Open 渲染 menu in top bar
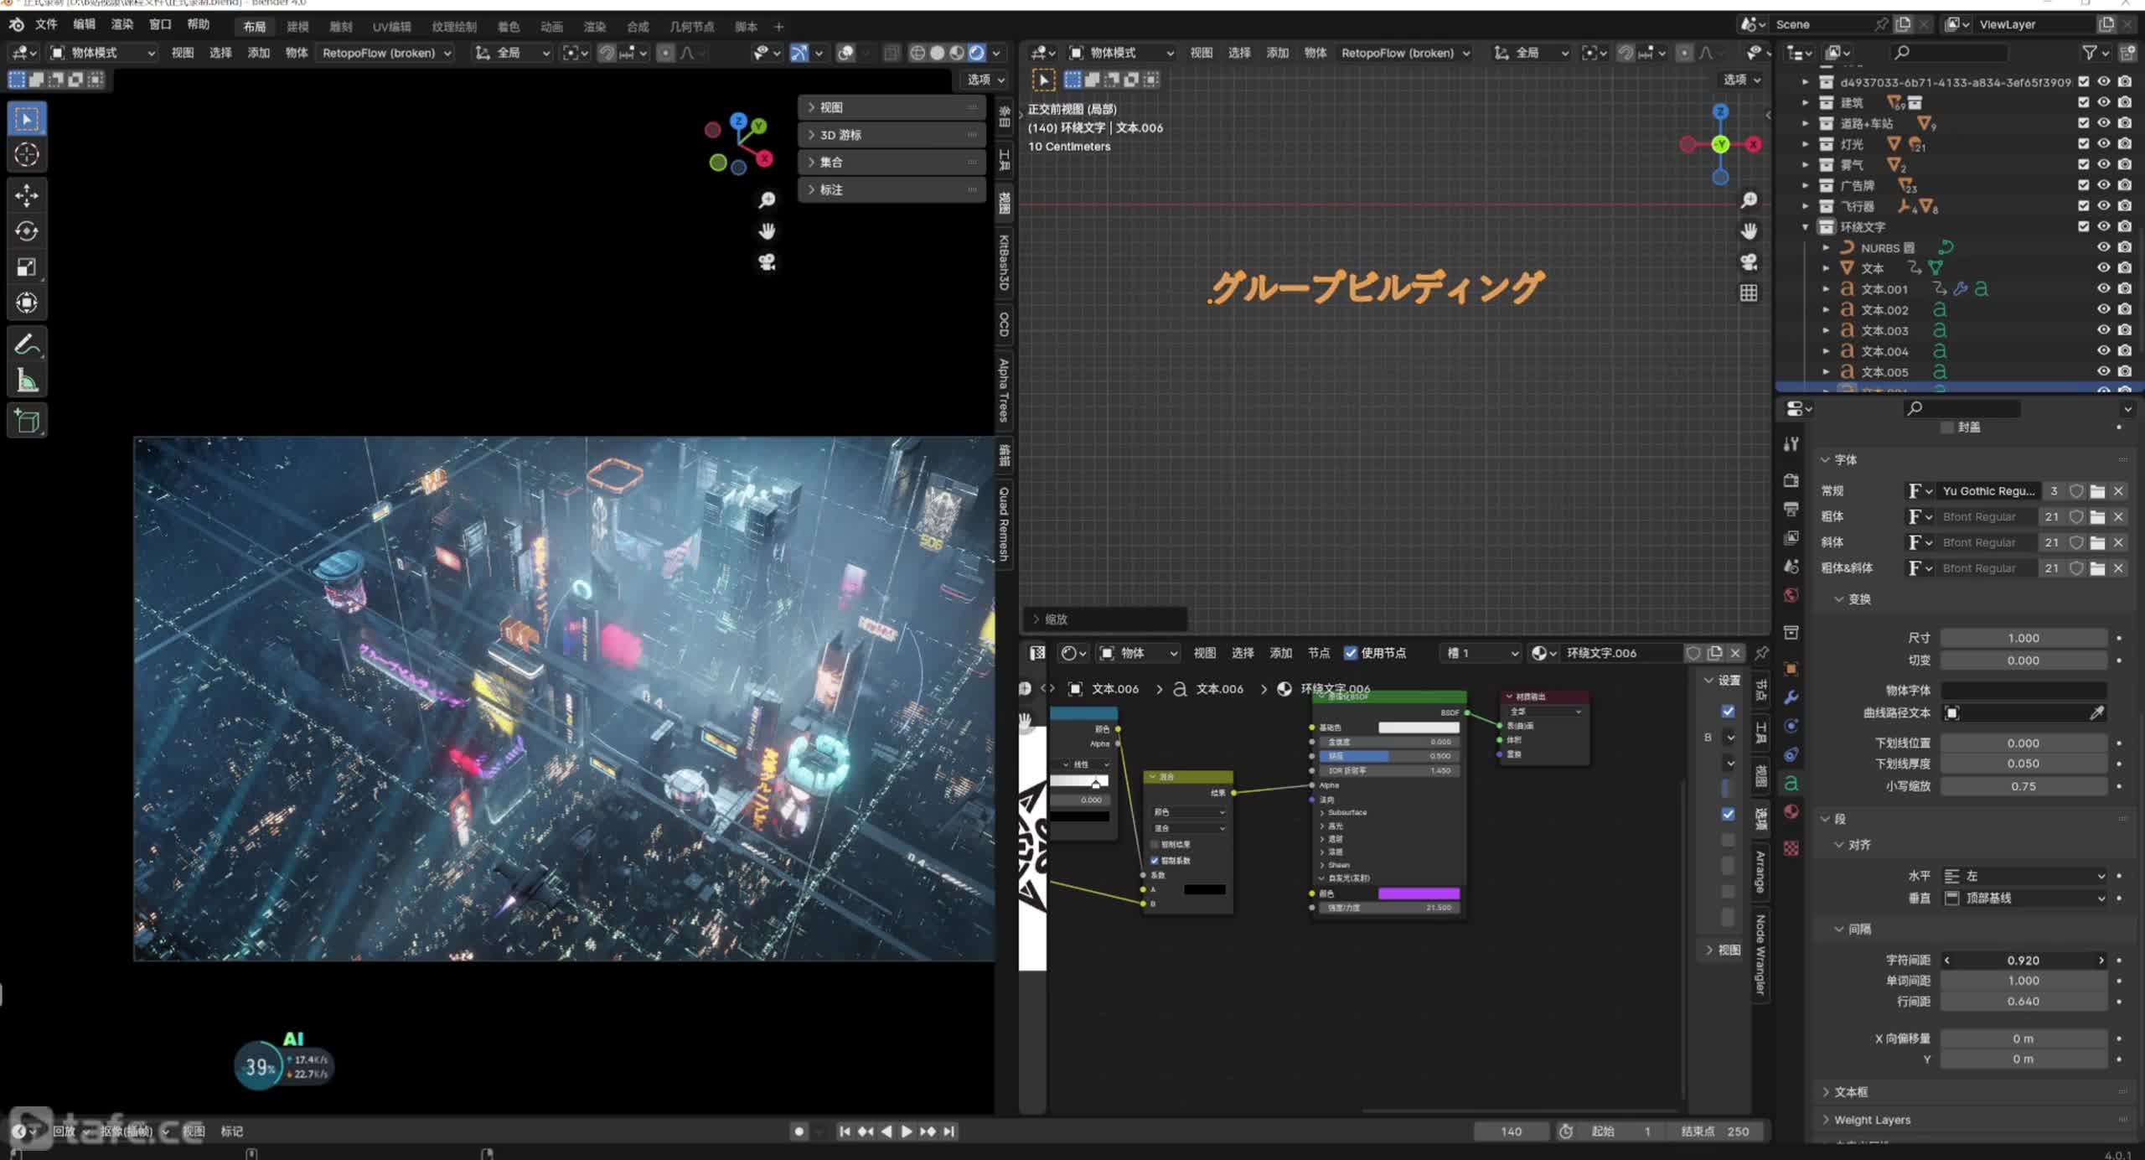The height and width of the screenshot is (1160, 2145). (x=122, y=24)
